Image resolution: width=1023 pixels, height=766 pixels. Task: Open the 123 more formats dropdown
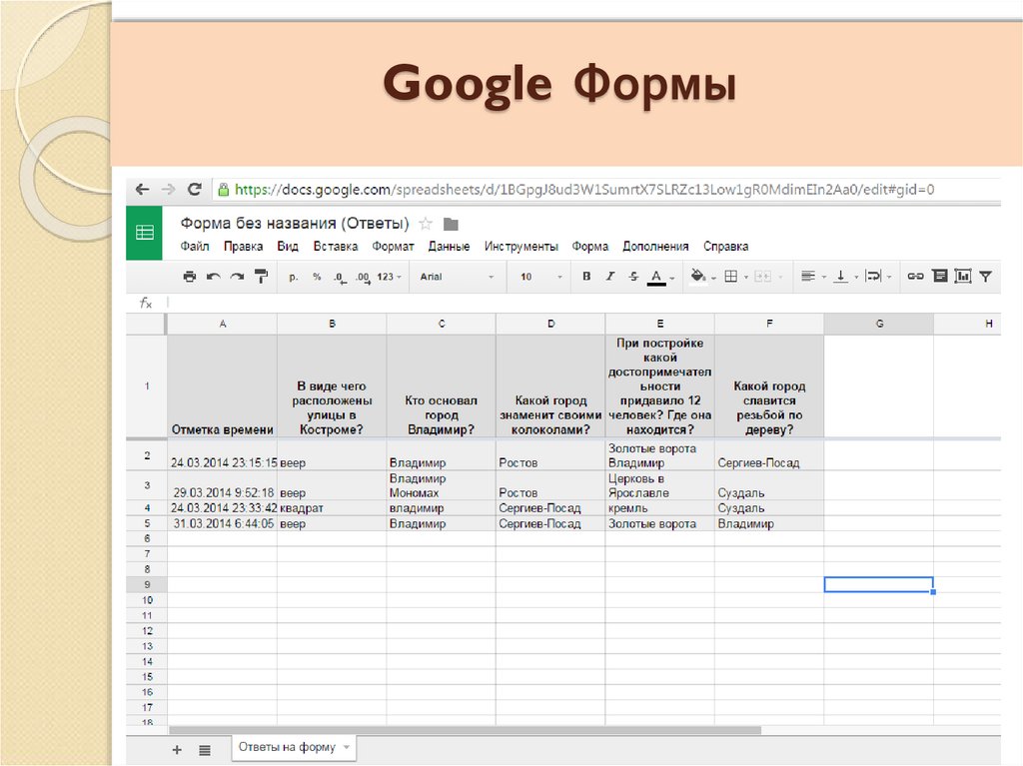coord(389,277)
